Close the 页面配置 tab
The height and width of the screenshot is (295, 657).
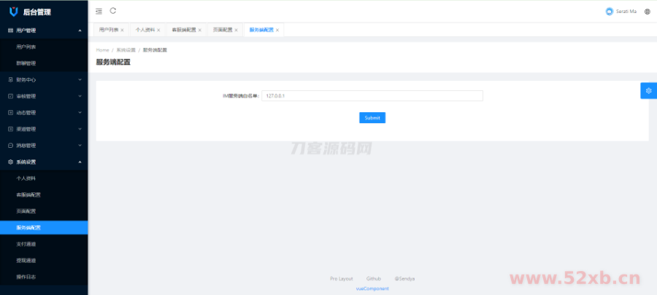click(237, 30)
